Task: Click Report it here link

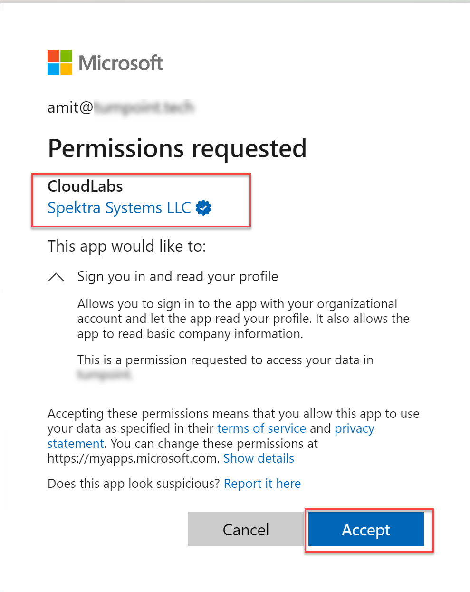Action: pyautogui.click(x=262, y=484)
